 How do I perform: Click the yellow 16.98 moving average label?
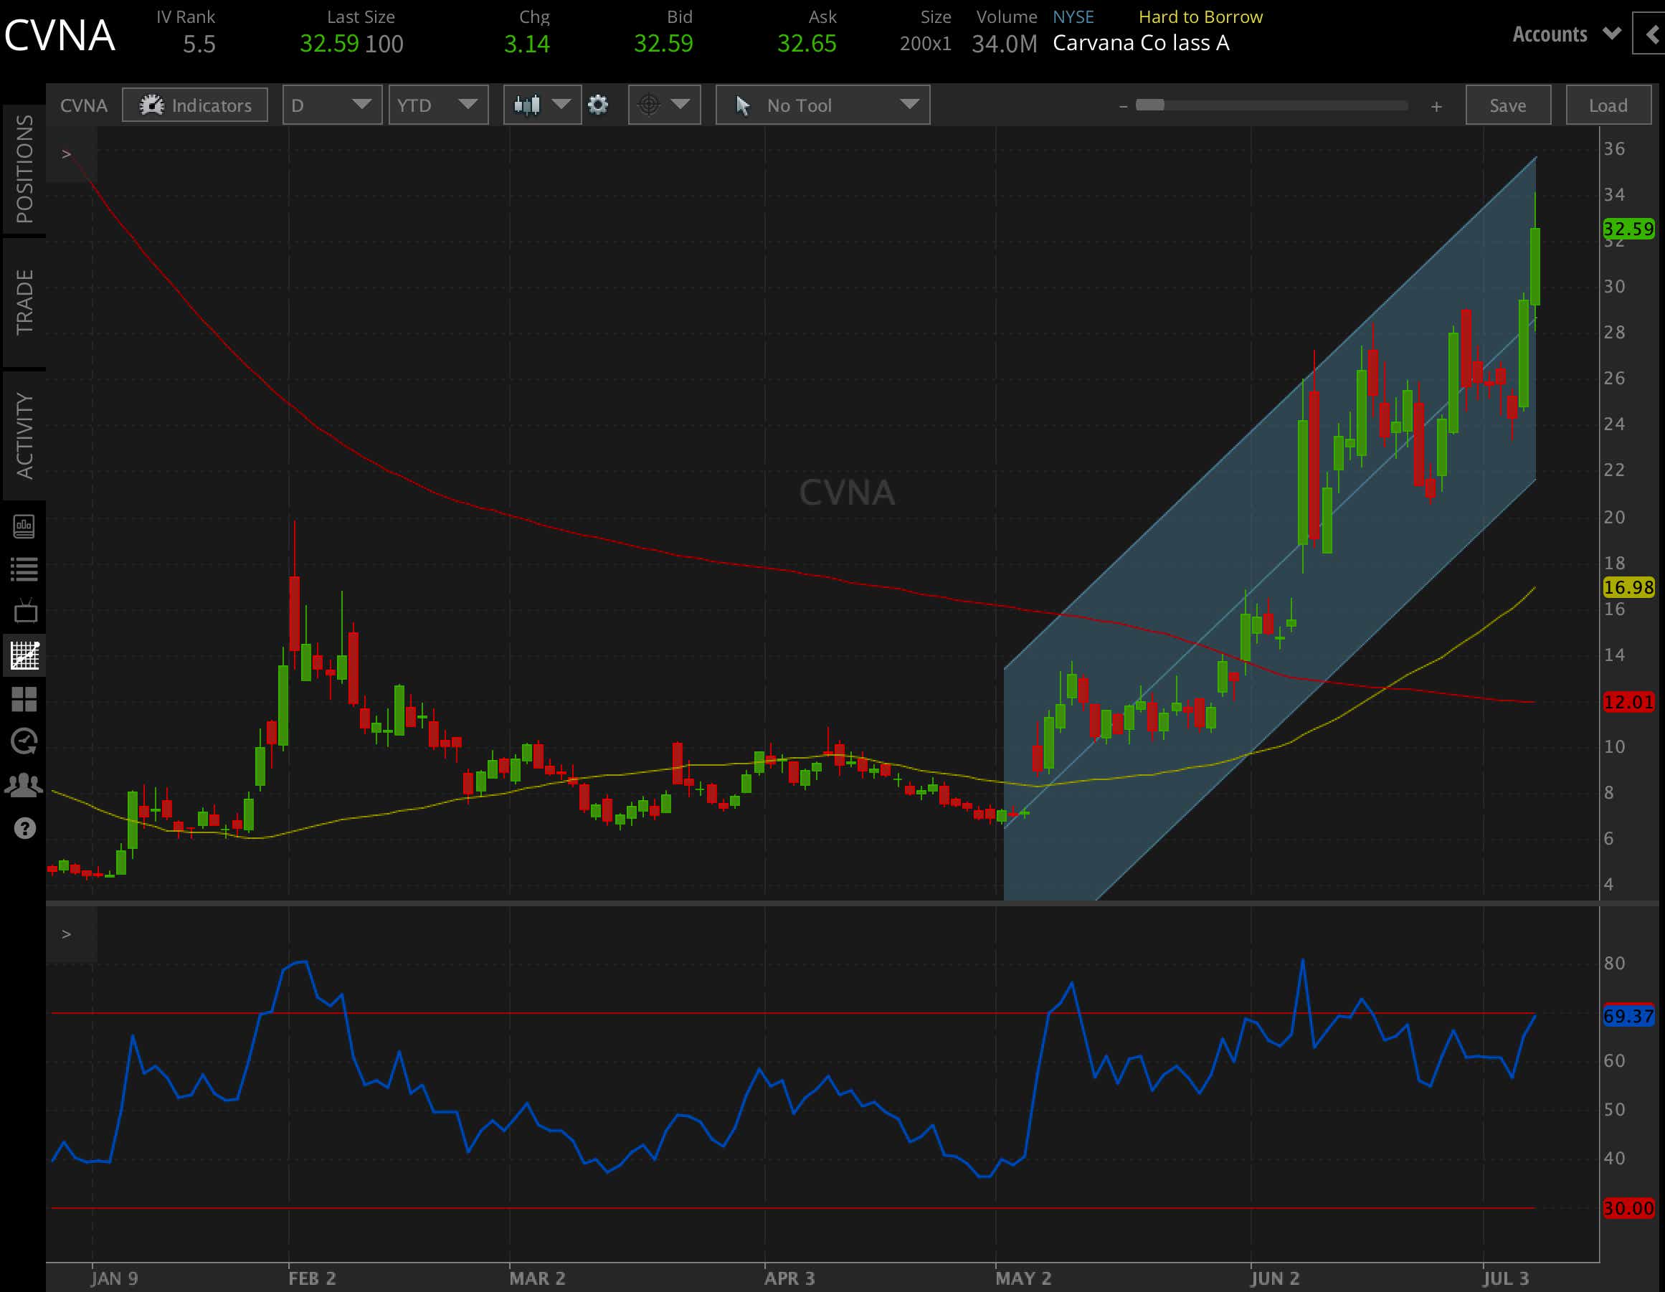tap(1628, 588)
